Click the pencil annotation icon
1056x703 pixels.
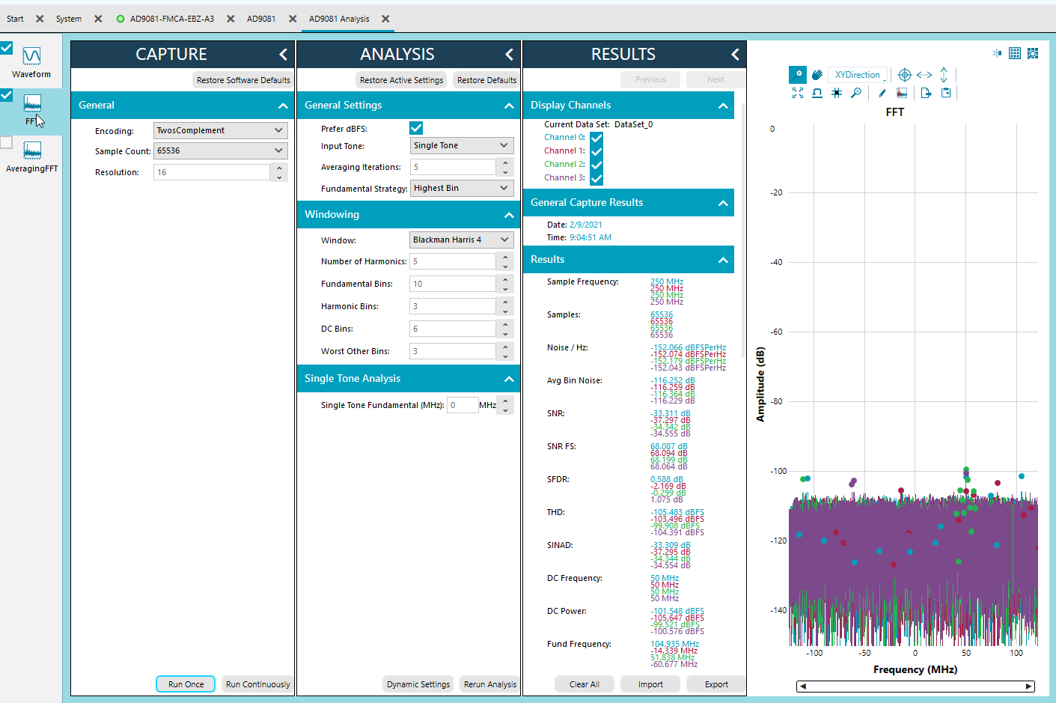coord(882,93)
